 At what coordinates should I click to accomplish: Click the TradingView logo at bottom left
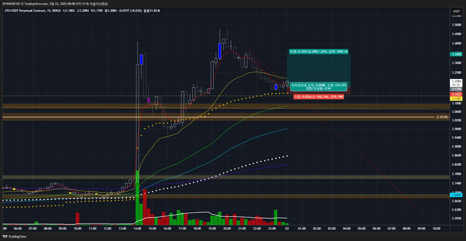tap(14, 236)
